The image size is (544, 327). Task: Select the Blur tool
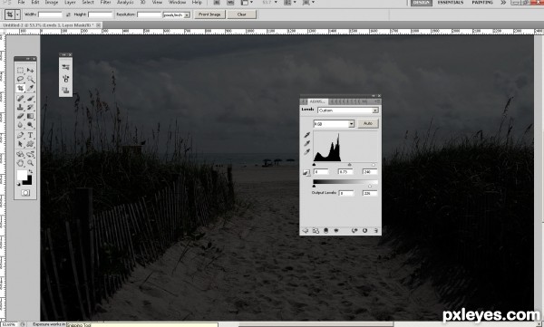21,125
